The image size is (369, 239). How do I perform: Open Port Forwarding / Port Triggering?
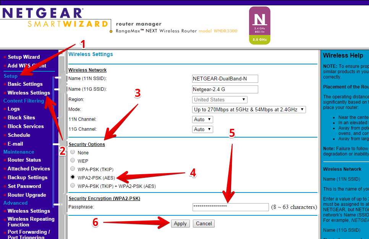pos(29,234)
